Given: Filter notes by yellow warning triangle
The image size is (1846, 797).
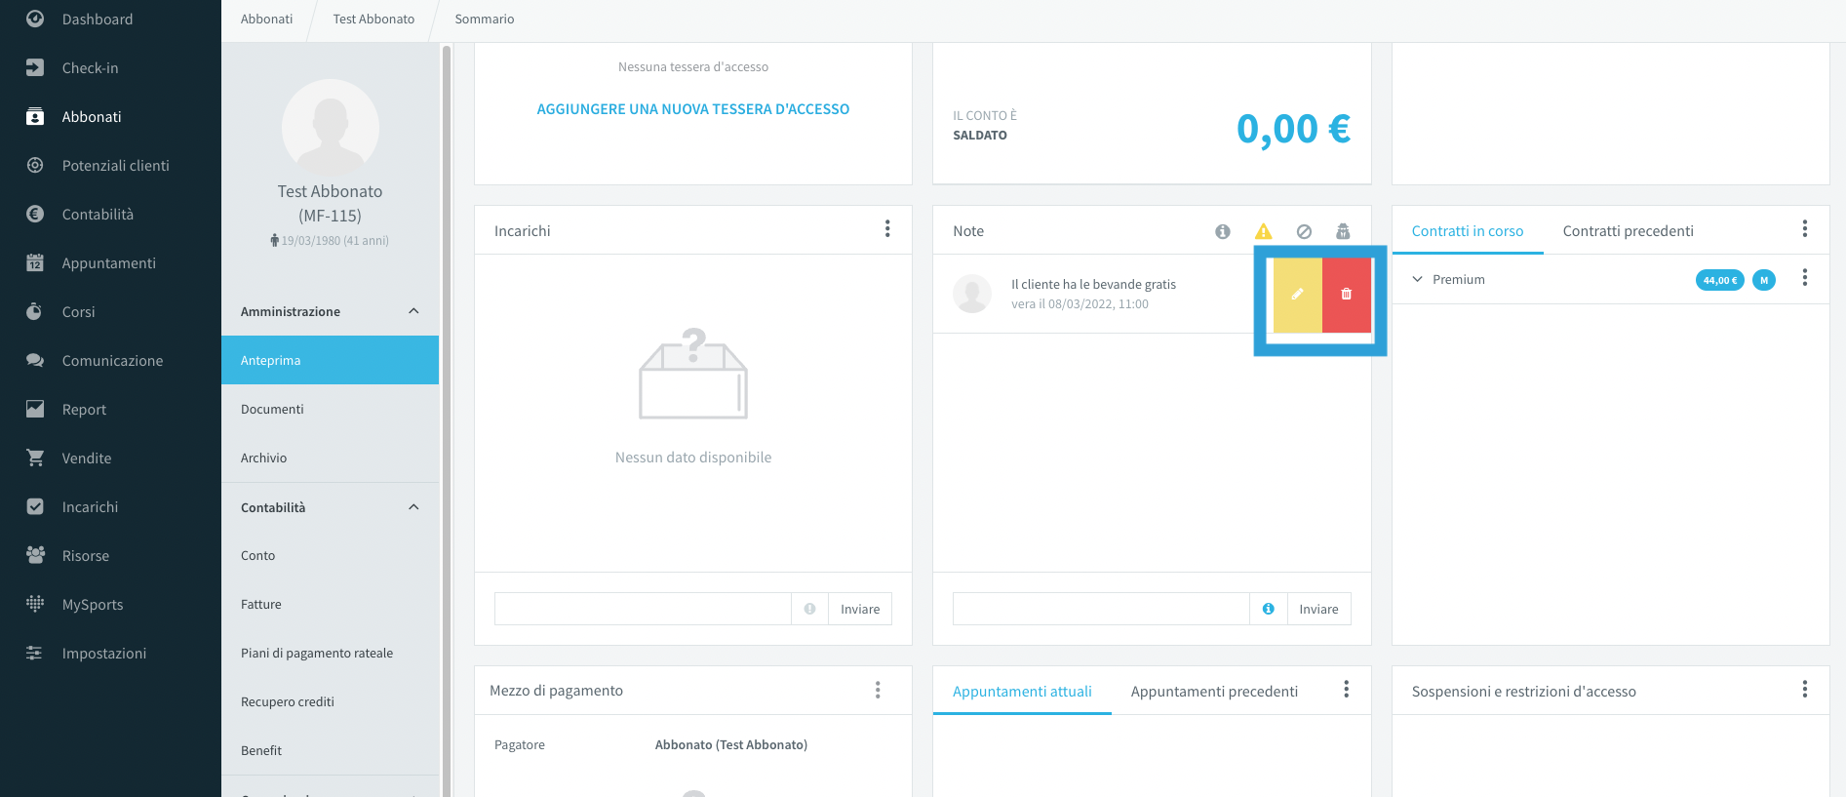Looking at the screenshot, I should click(x=1264, y=231).
